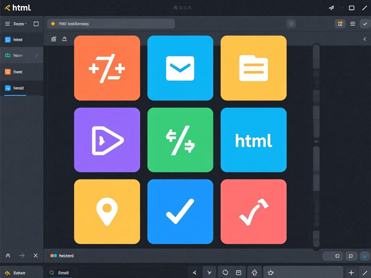The image size is (371, 278).
Task: Expand the second sidebar item chevron
Action: (x=37, y=56)
